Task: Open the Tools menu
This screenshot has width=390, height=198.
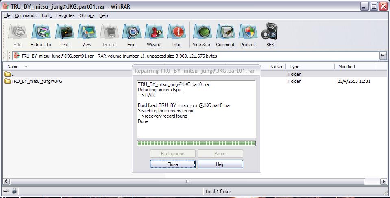Action: pos(46,15)
